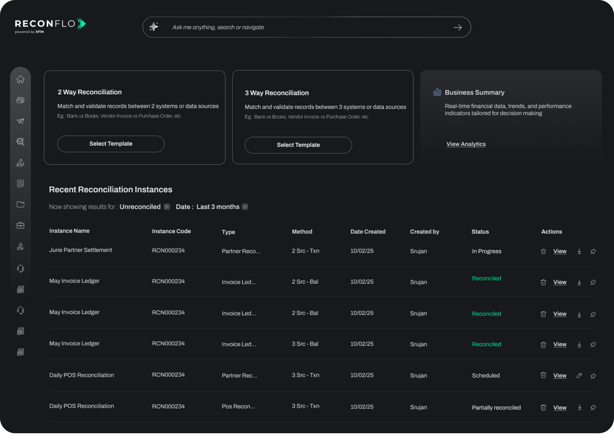Click the AI sparkle icon in search bar
The height and width of the screenshot is (443, 614).
154,27
